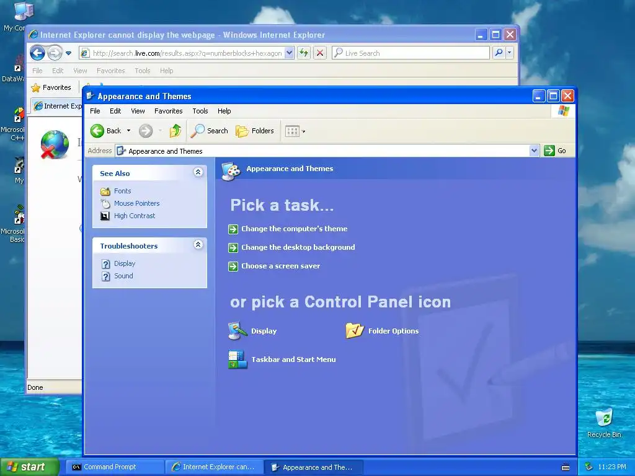Open Help menu in Appearance and Themes
Image resolution: width=635 pixels, height=476 pixels.
coord(224,111)
